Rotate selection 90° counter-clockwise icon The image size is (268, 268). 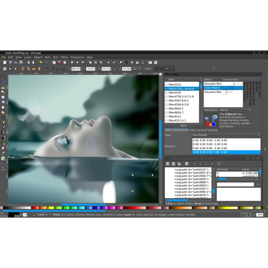[23, 69]
